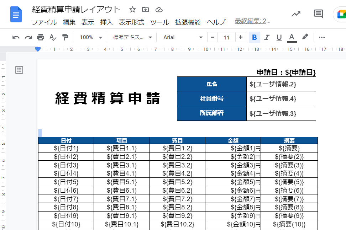
Task: Open the highlight color picker
Action: [305, 37]
